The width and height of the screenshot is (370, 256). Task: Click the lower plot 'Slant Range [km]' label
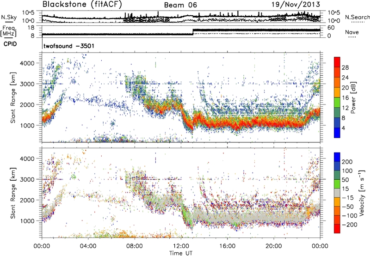point(13,193)
